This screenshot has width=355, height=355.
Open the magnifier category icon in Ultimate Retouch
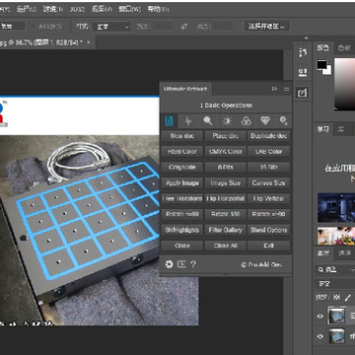coord(207,121)
